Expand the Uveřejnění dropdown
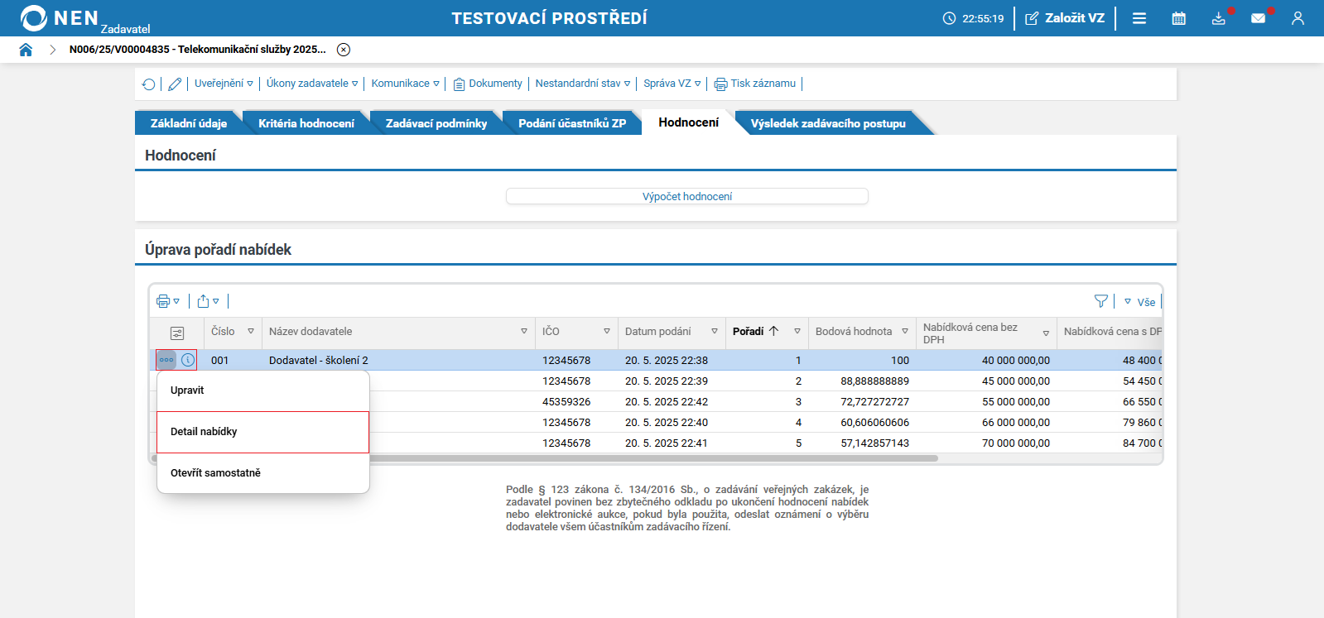Image resolution: width=1324 pixels, height=618 pixels. (224, 84)
